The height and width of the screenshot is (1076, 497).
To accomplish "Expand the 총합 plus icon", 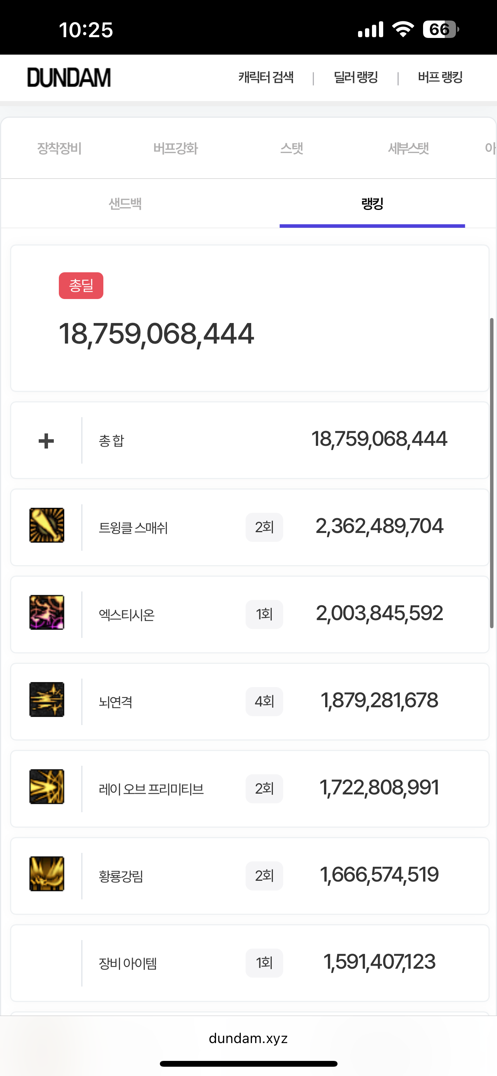I will point(46,441).
